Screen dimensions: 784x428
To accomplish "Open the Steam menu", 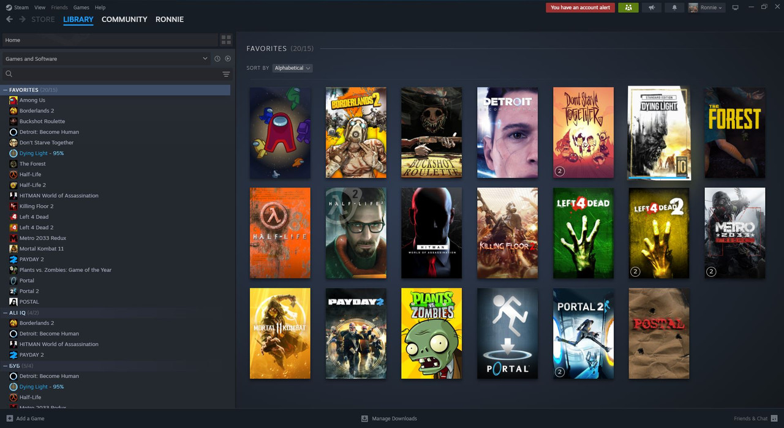I will pos(17,7).
